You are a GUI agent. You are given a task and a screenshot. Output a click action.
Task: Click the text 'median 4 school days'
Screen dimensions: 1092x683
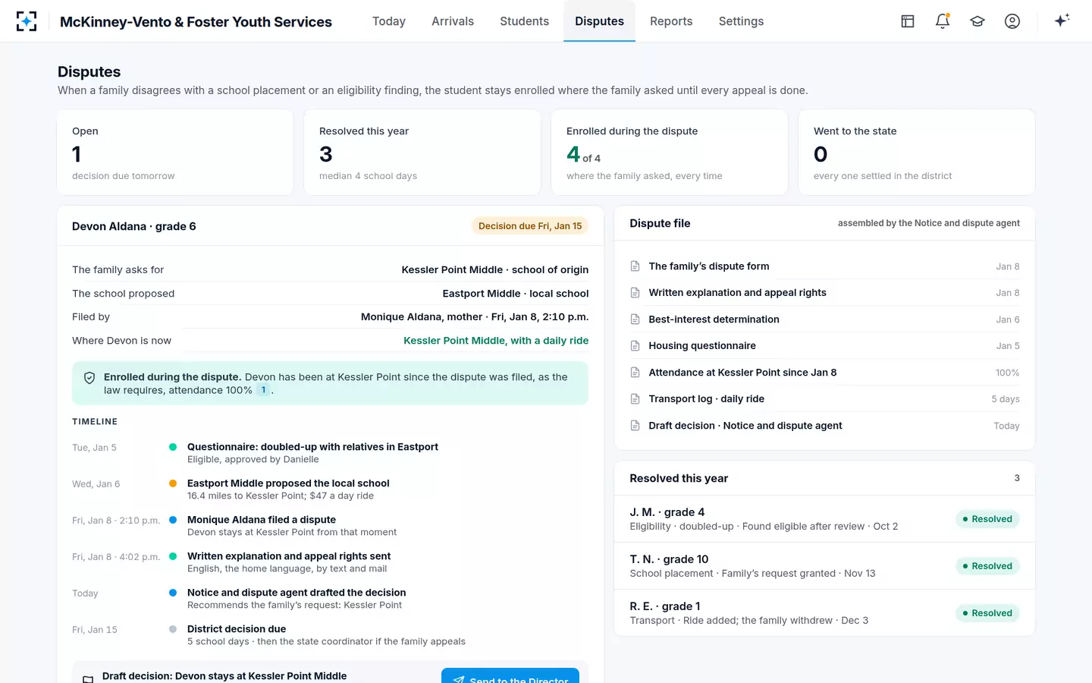[368, 176]
